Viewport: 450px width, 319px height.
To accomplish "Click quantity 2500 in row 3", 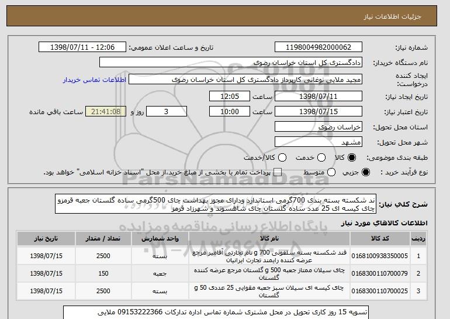I will (x=103, y=291).
